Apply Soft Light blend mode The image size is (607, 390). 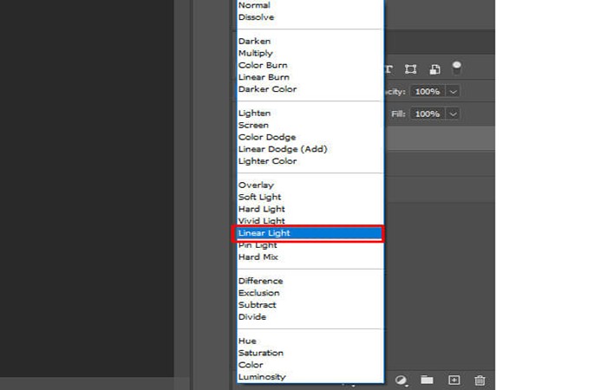[310, 197]
